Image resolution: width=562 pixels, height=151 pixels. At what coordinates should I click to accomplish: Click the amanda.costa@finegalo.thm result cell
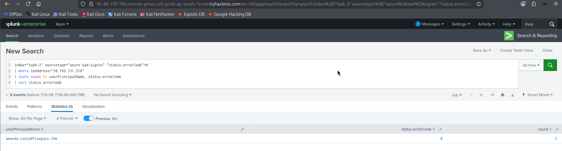coord(32,138)
